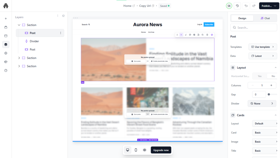Click Add section at canvas bottom
This screenshot has height=158, width=280.
point(142,140)
